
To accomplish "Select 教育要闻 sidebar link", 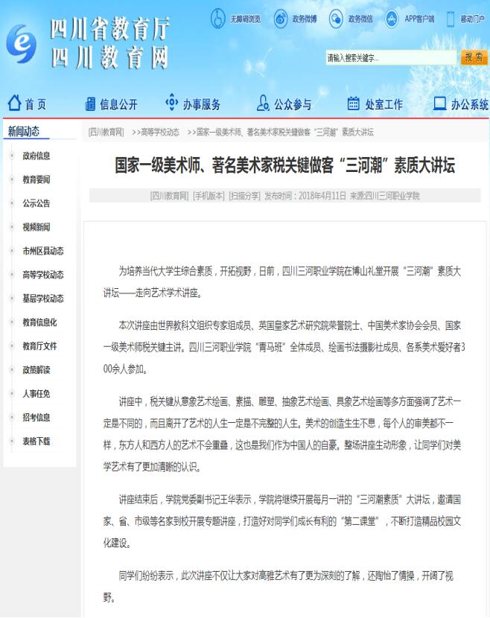I will (x=36, y=179).
